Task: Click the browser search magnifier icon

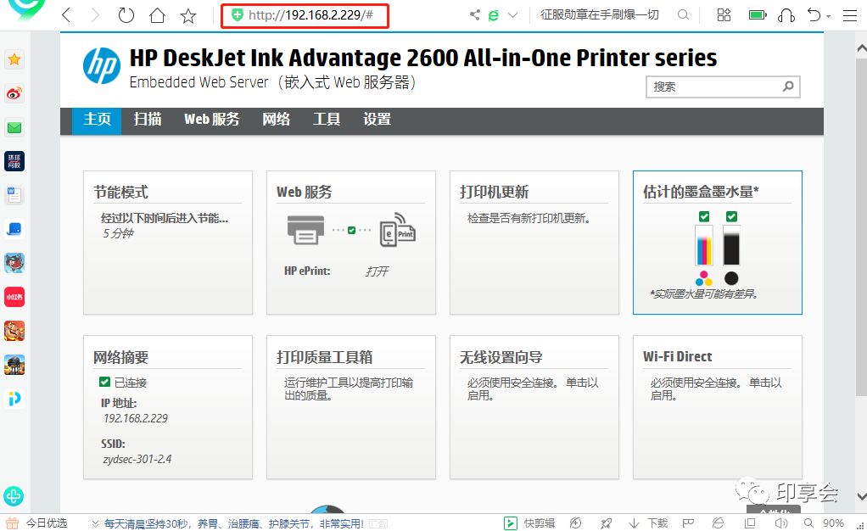Action: pos(684,15)
